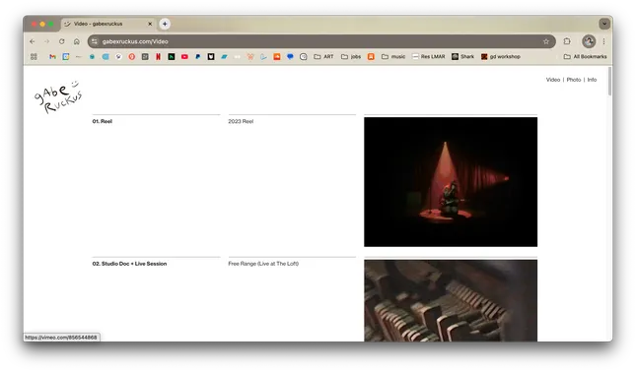
Task: Open the YouTube bookmark
Action: [184, 57]
